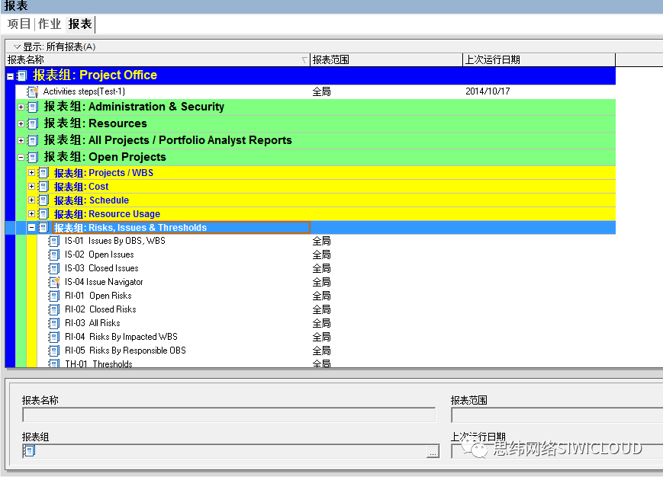Image resolution: width=663 pixels, height=477 pixels.
Task: Click the Cost report group icon
Action: click(43, 186)
